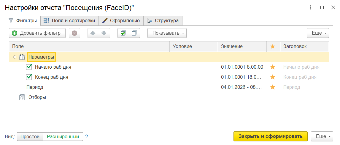Click the Добавить фильтр button
The width and height of the screenshot is (340, 145).
tap(37, 33)
